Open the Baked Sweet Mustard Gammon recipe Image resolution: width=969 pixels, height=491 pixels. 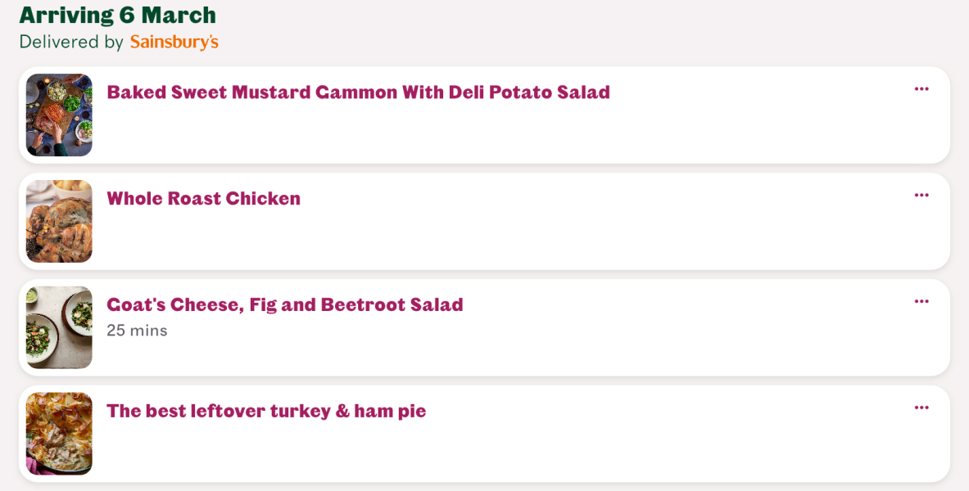(359, 92)
